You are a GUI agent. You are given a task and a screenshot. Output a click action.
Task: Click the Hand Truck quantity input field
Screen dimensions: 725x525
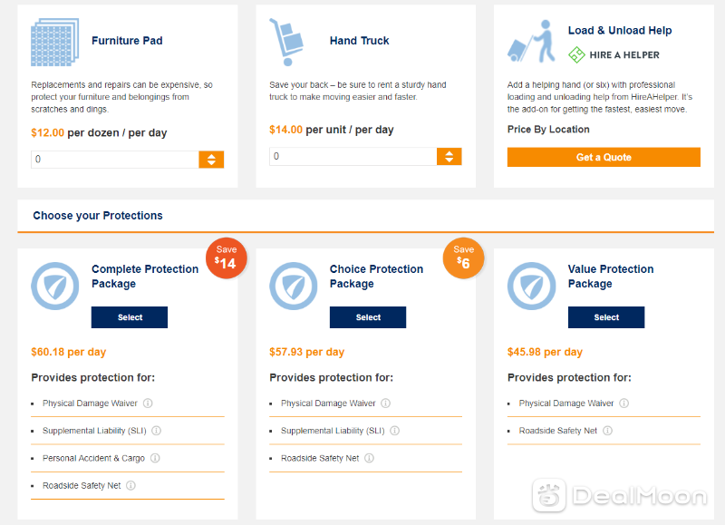(x=353, y=156)
